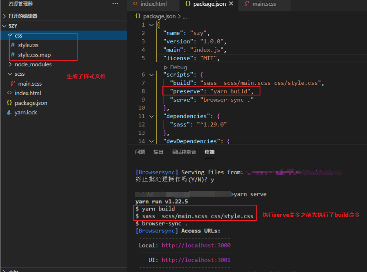This screenshot has height=272, width=367.
Task: Fold the root object at line 1
Action: pyautogui.click(x=151, y=25)
